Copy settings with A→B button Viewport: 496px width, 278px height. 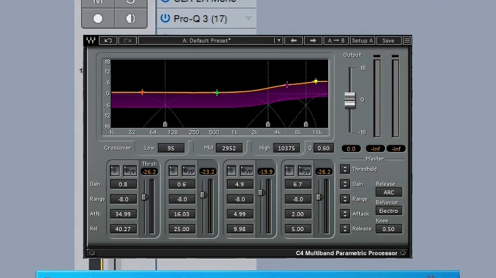[x=336, y=40]
